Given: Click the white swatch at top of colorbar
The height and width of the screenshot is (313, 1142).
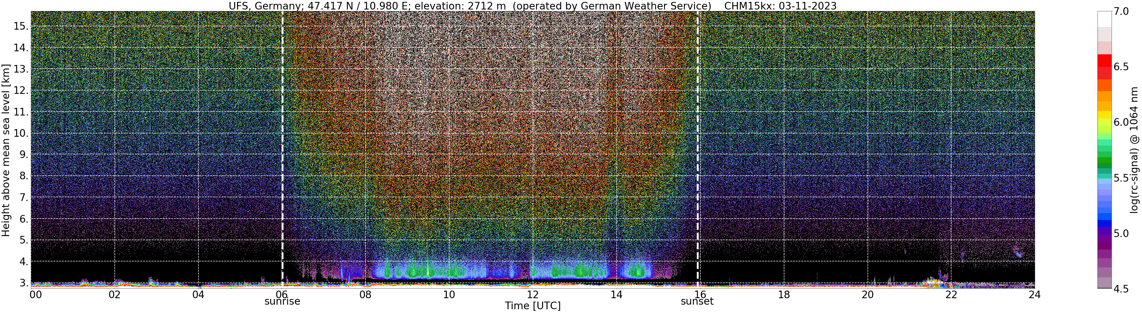Looking at the screenshot, I should (1104, 19).
